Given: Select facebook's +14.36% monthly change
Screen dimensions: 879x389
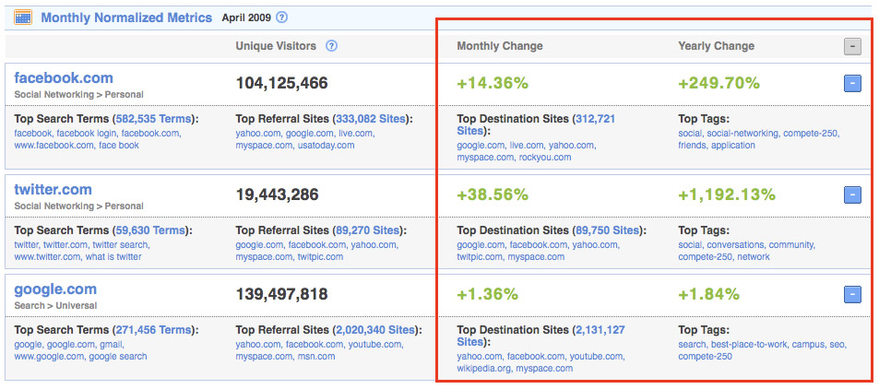Looking at the screenshot, I should pos(493,84).
